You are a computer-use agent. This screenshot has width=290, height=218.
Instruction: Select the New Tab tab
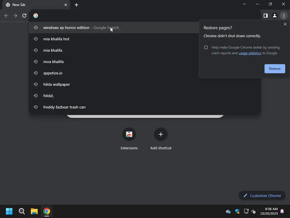pyautogui.click(x=36, y=5)
